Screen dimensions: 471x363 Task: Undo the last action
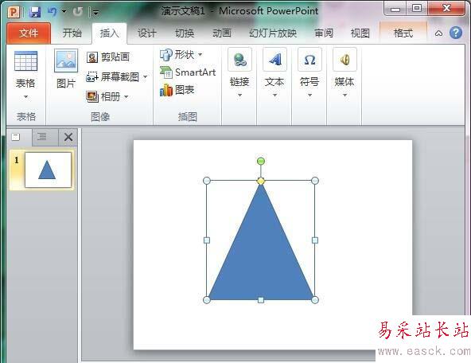click(53, 12)
